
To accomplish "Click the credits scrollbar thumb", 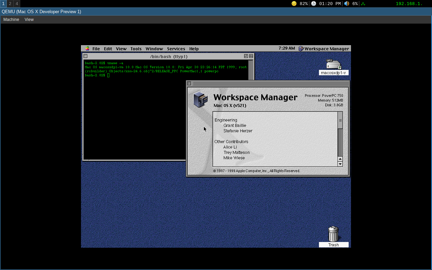I will point(340,120).
